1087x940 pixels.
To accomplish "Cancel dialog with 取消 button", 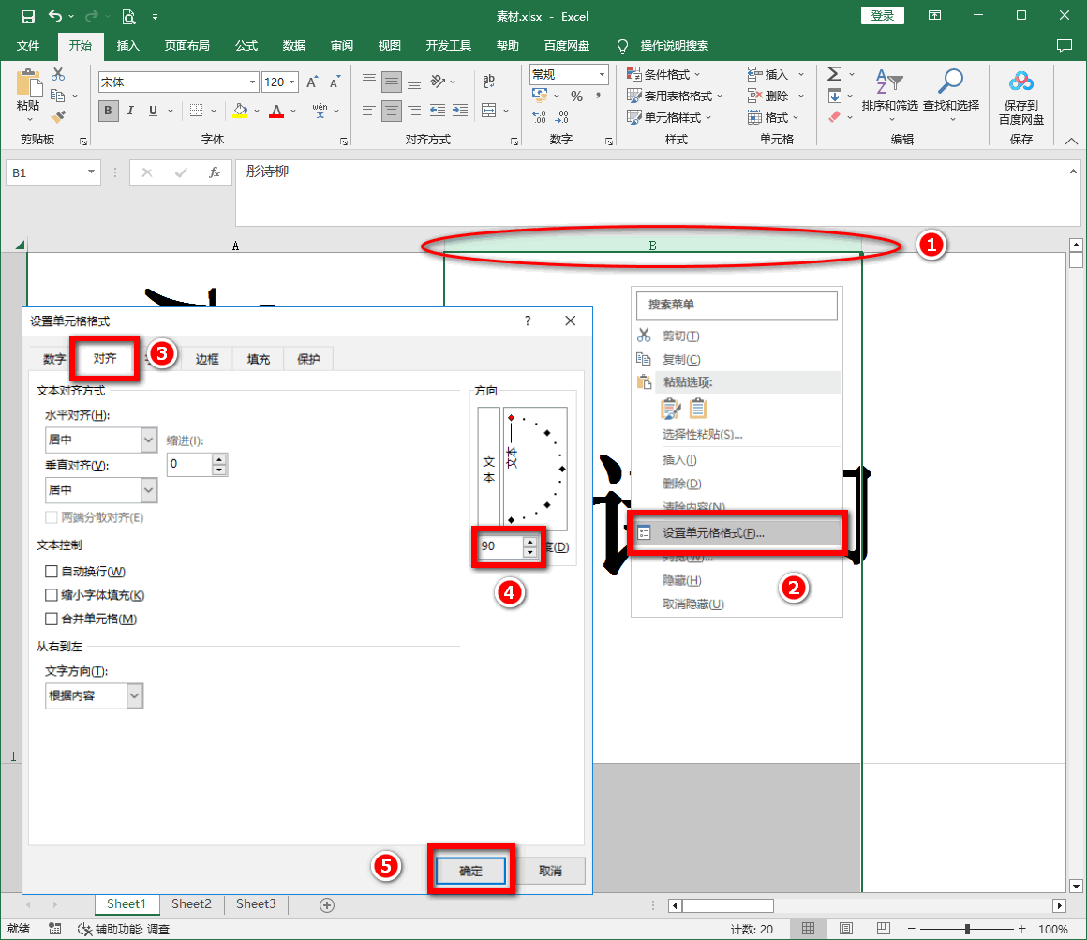I will (x=550, y=871).
